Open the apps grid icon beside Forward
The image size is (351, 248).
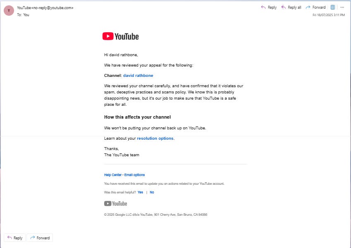tap(333, 7)
